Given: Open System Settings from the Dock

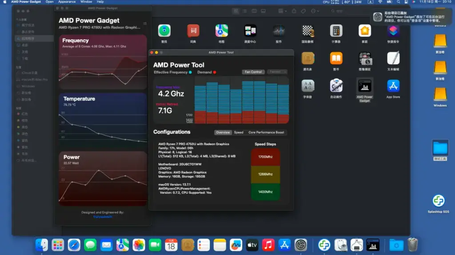Looking at the screenshot, I should 301,245.
